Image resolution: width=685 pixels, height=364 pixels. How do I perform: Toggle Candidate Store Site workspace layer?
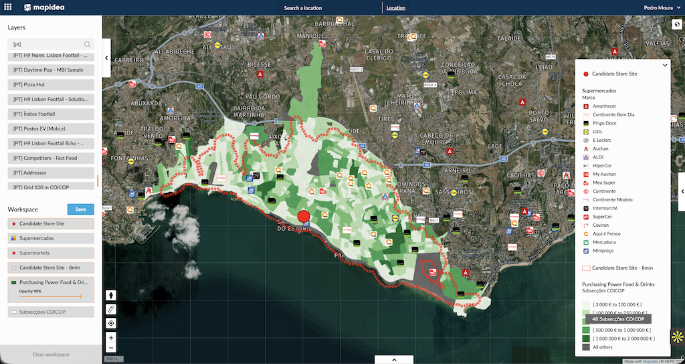point(51,223)
